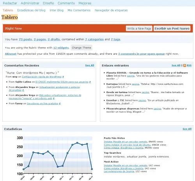Image resolution: width=195 pixels, height=181 pixels.
Task: Switch to Estadísticas del blog tab
Action: pyautogui.click(x=31, y=10)
